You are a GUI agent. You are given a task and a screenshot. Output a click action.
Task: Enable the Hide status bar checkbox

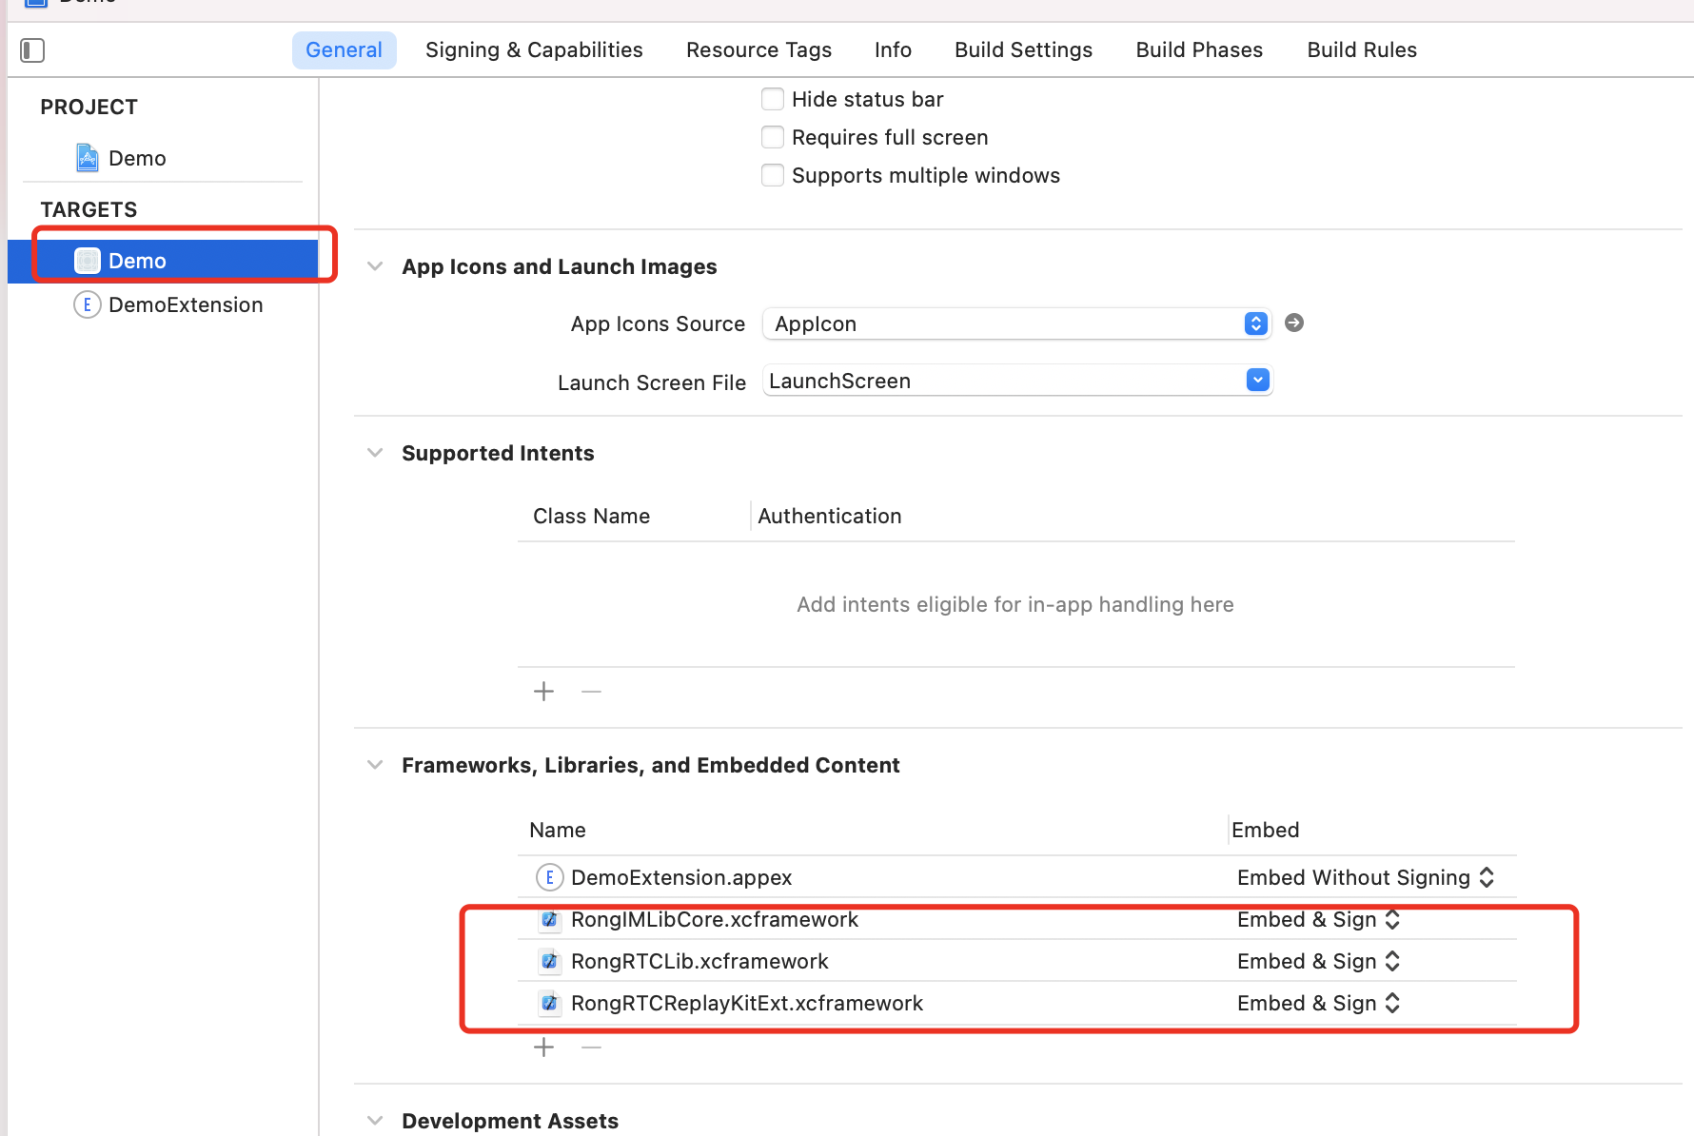(773, 99)
